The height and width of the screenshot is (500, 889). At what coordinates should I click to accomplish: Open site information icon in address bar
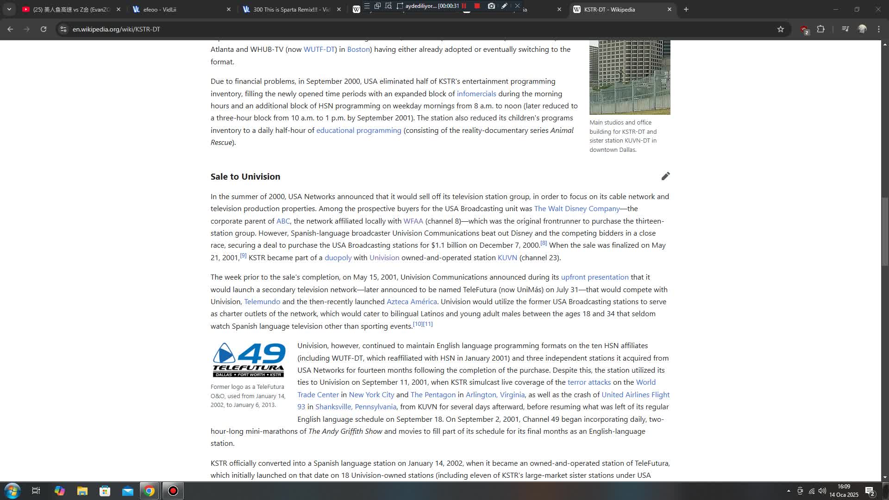pos(63,29)
